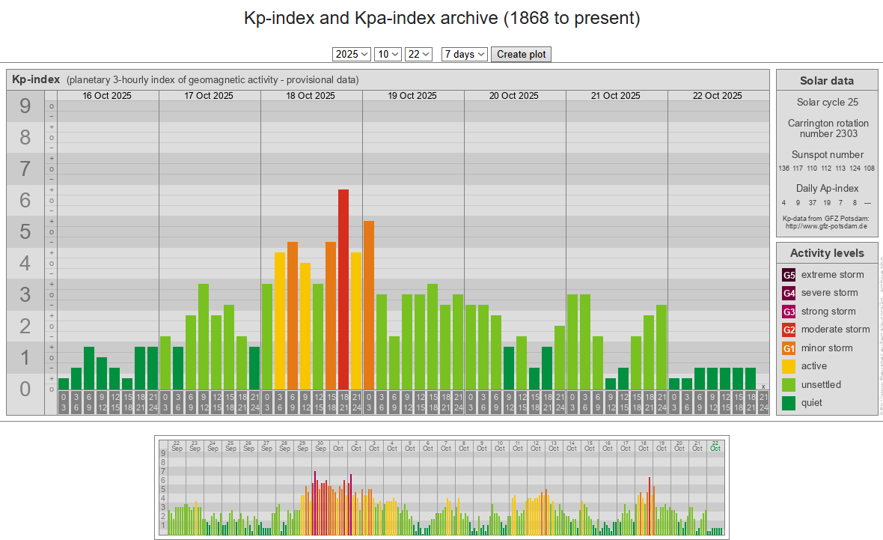Open the month dropdown showing 10
Image resolution: width=883 pixels, height=540 pixels.
388,54
